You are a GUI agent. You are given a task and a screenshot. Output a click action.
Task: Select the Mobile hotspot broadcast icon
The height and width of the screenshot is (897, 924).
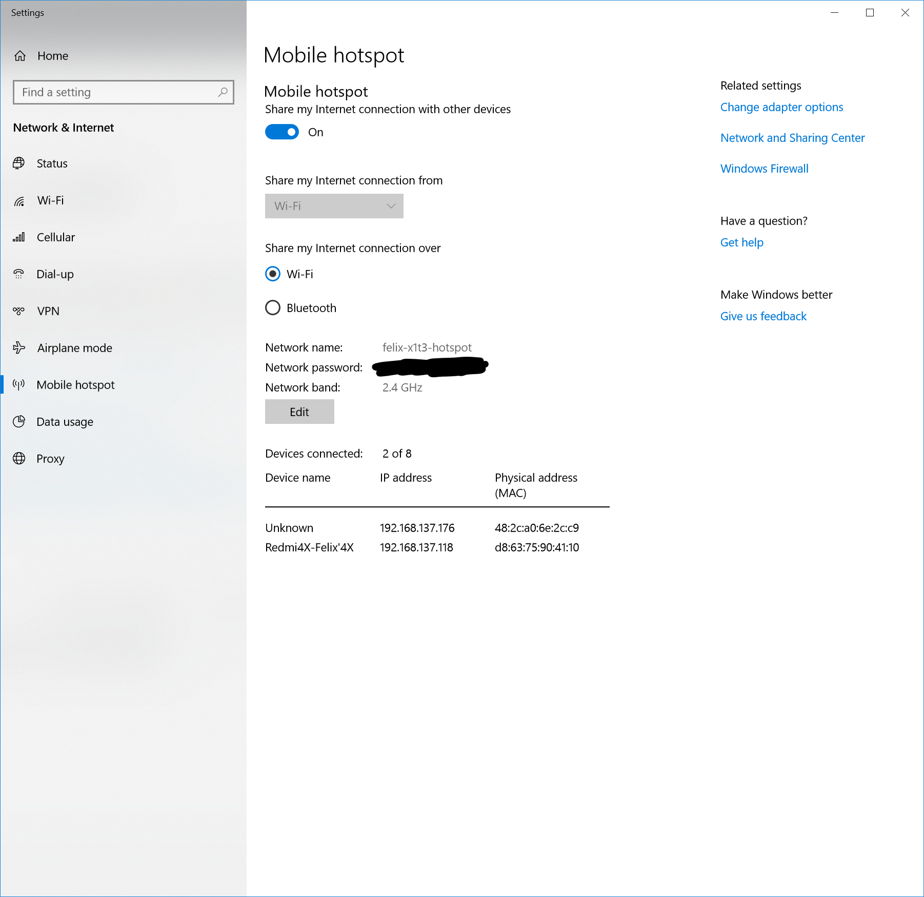(x=19, y=384)
